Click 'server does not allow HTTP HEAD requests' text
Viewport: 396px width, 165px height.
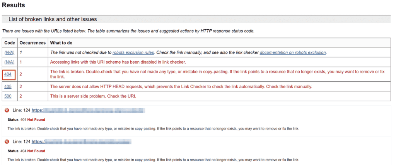coord(181,87)
